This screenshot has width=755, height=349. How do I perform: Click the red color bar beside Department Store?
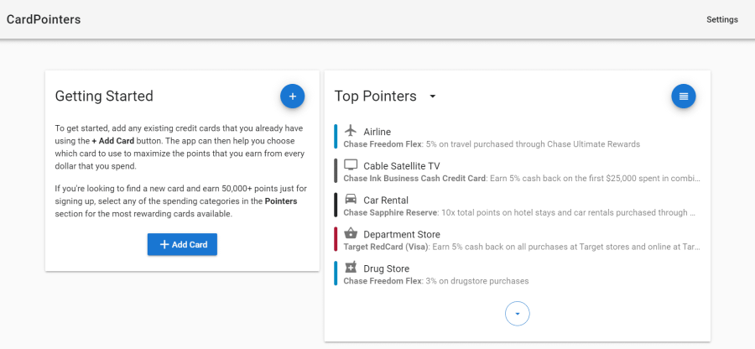pos(335,239)
